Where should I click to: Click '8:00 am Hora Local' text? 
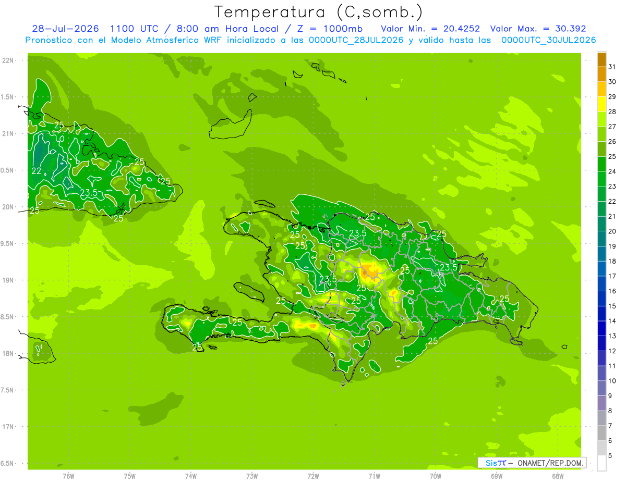[225, 29]
